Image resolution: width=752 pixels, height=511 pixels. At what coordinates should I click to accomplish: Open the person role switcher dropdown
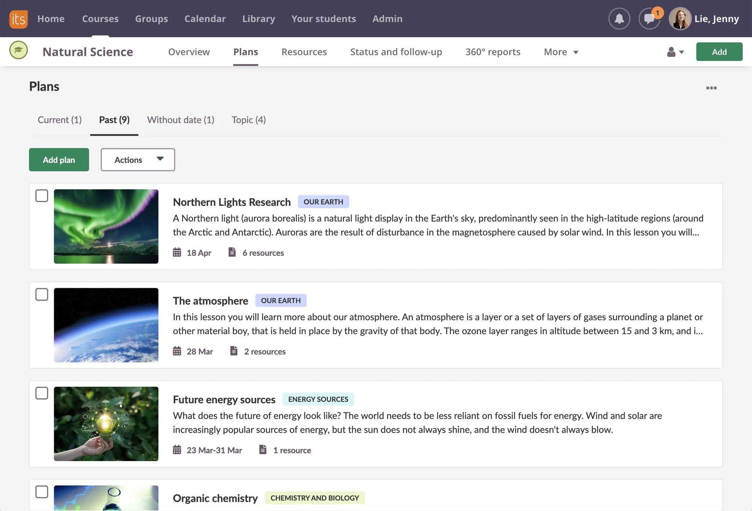675,52
